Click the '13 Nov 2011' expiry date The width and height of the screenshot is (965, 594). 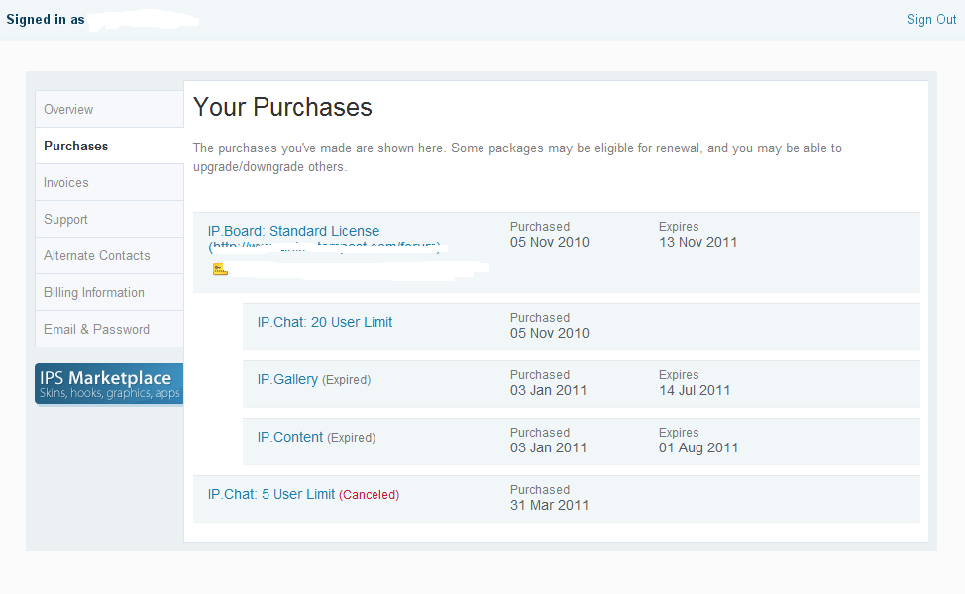click(697, 242)
